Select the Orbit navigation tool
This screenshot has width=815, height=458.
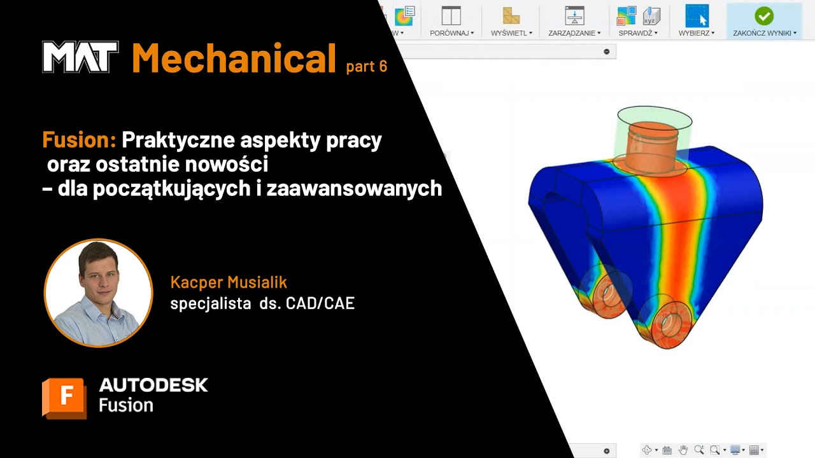[x=647, y=450]
